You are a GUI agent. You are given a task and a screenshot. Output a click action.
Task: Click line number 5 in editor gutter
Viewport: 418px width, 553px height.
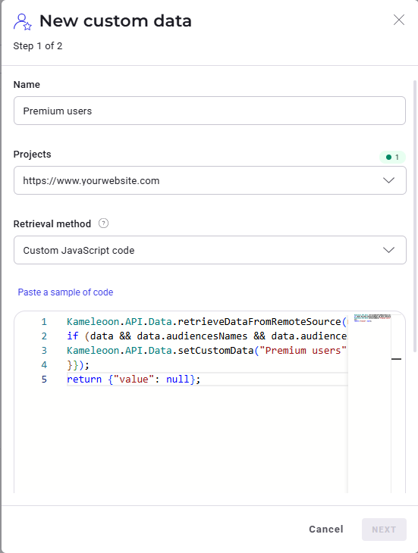point(44,380)
